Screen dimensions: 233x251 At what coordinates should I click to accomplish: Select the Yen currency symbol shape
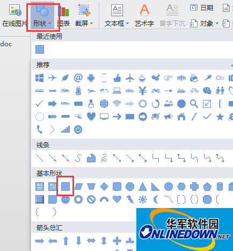[143, 91]
